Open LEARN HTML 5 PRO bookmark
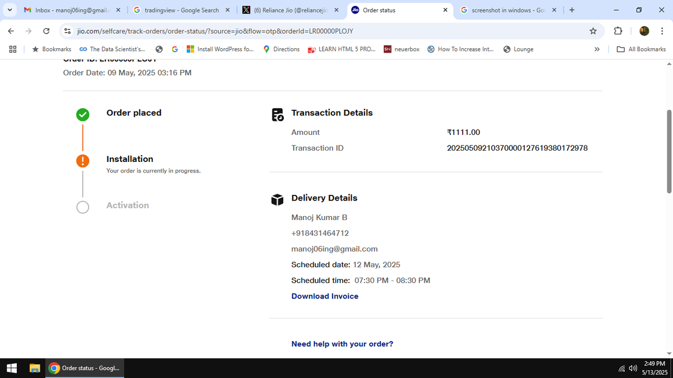Screen dimensions: 673x378 342,49
